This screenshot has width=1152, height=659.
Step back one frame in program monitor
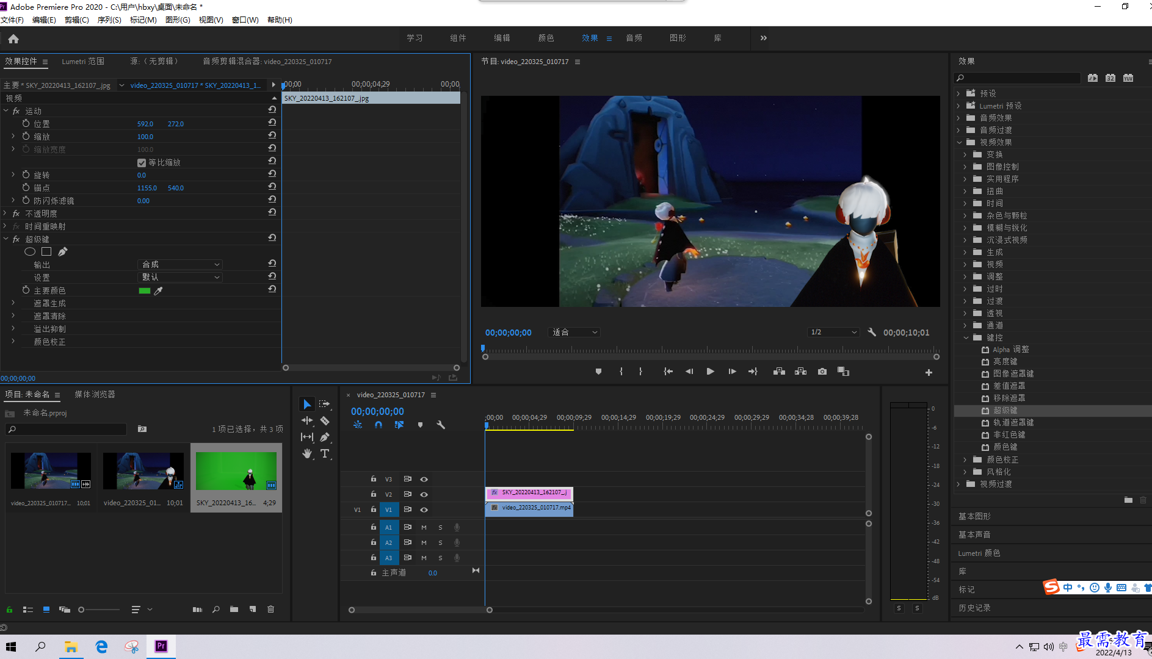click(689, 372)
